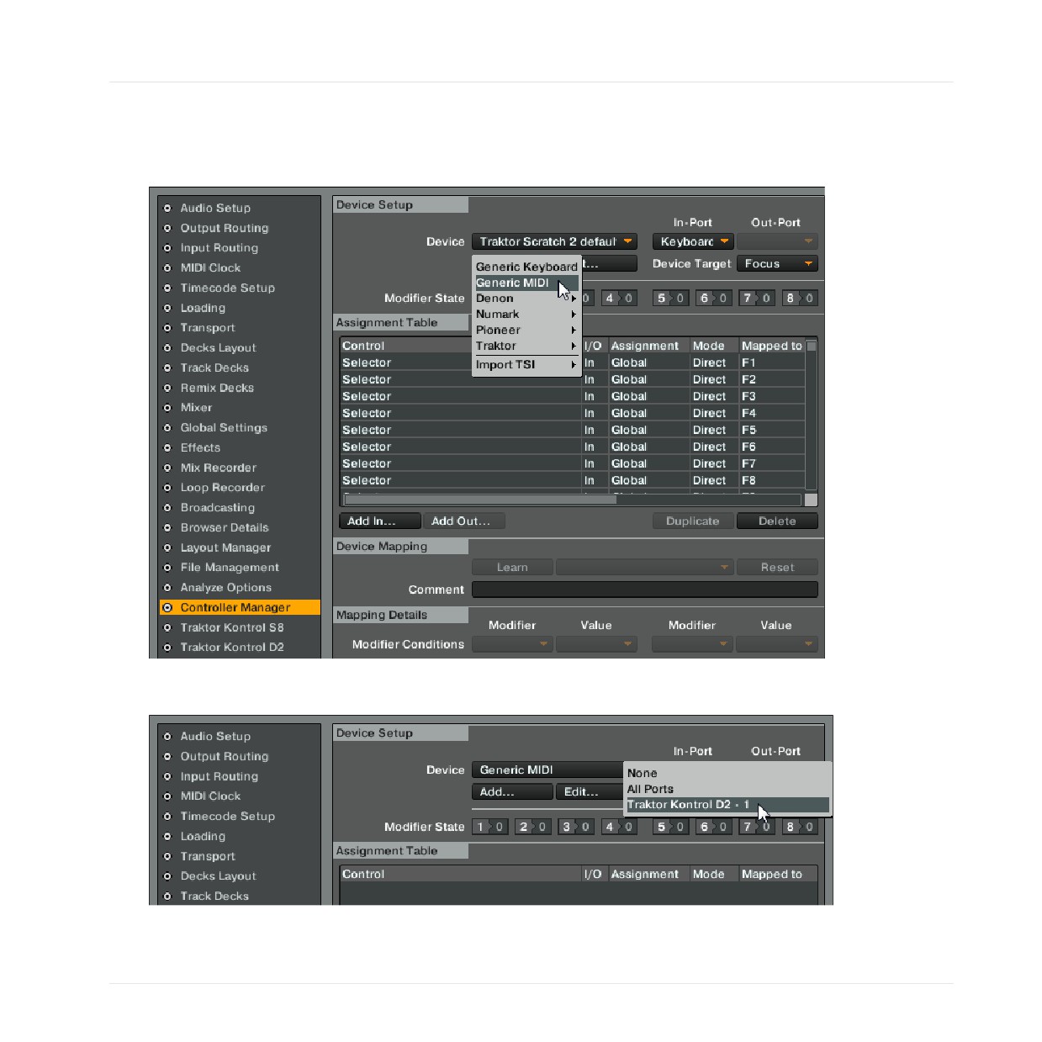This screenshot has width=1042, height=1042.
Task: Open the Pioneer submenu
Action: coord(526,331)
